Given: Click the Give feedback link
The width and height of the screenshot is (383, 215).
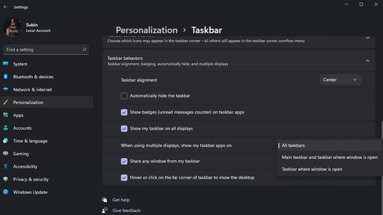Looking at the screenshot, I should point(126,210).
